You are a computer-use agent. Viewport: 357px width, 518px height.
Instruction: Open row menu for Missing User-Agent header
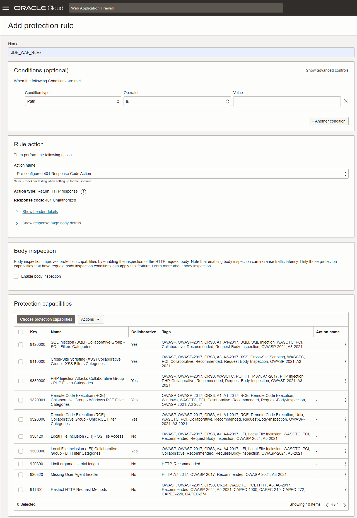click(345, 474)
